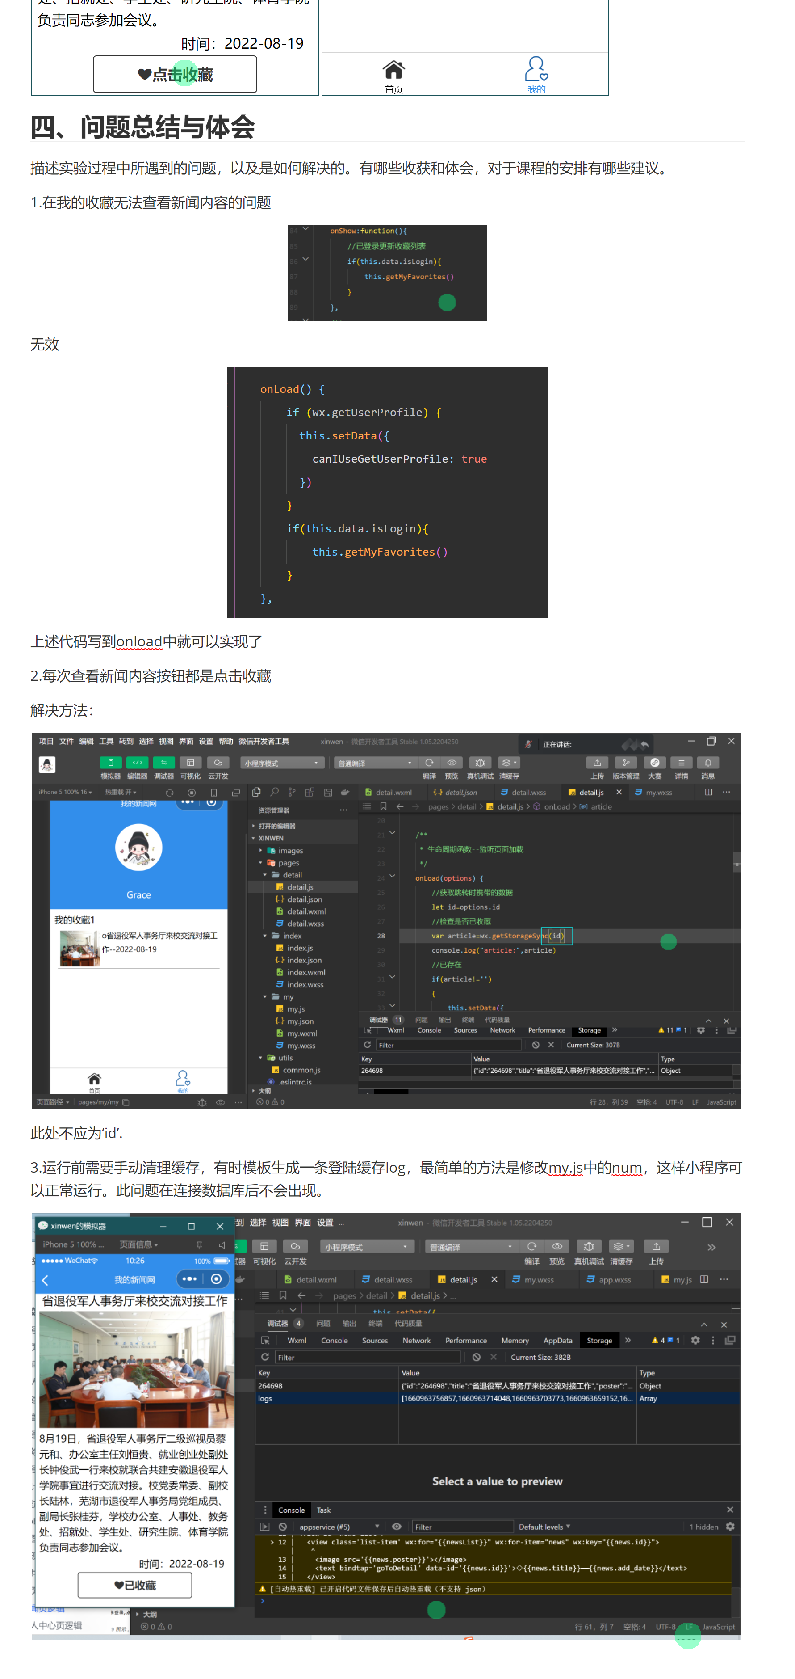Open the Console tab in the second DevTools debugger
The image size is (795, 1679).
[334, 1340]
